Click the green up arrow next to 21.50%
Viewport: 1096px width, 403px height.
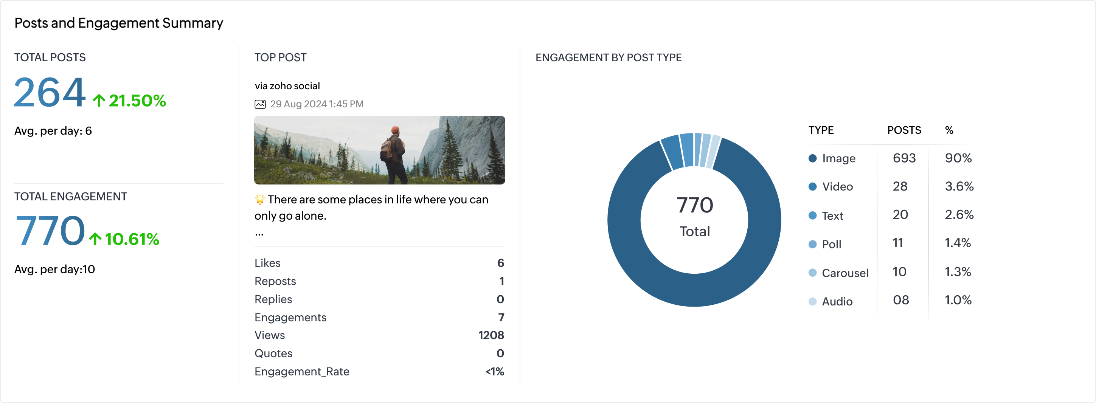99,101
